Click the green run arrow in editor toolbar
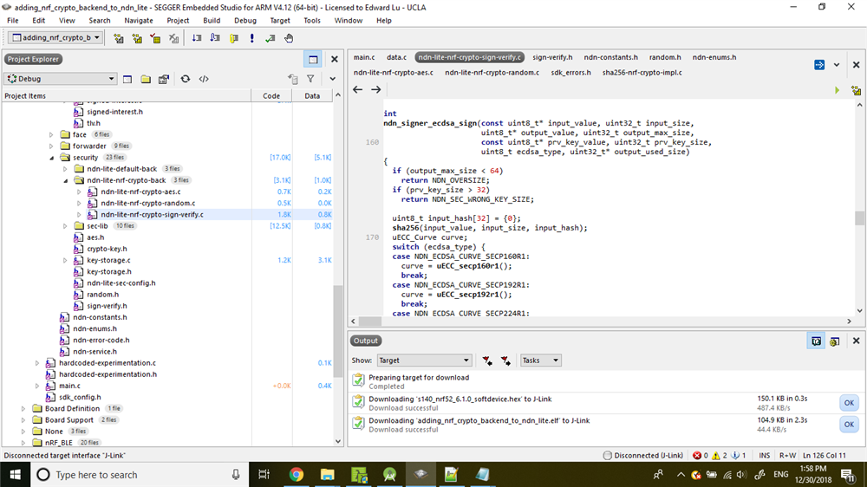 [838, 90]
